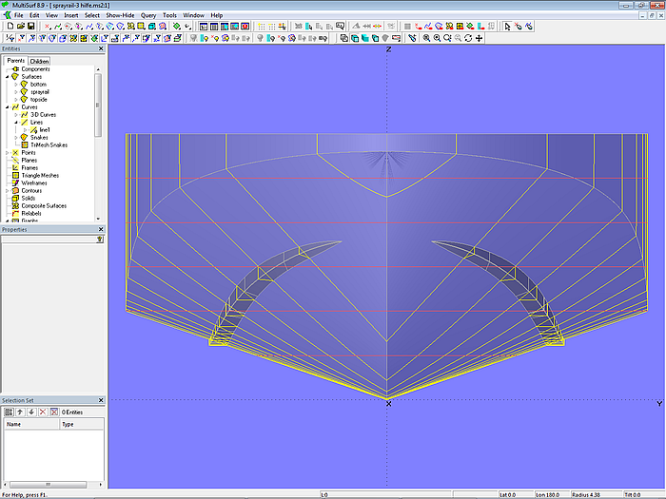The width and height of the screenshot is (666, 499).
Task: Expand the Contours tree node
Action: tap(7, 190)
